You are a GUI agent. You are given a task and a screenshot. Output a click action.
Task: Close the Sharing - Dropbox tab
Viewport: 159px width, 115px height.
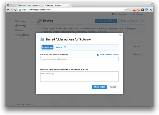pyautogui.click(x=69, y=6)
